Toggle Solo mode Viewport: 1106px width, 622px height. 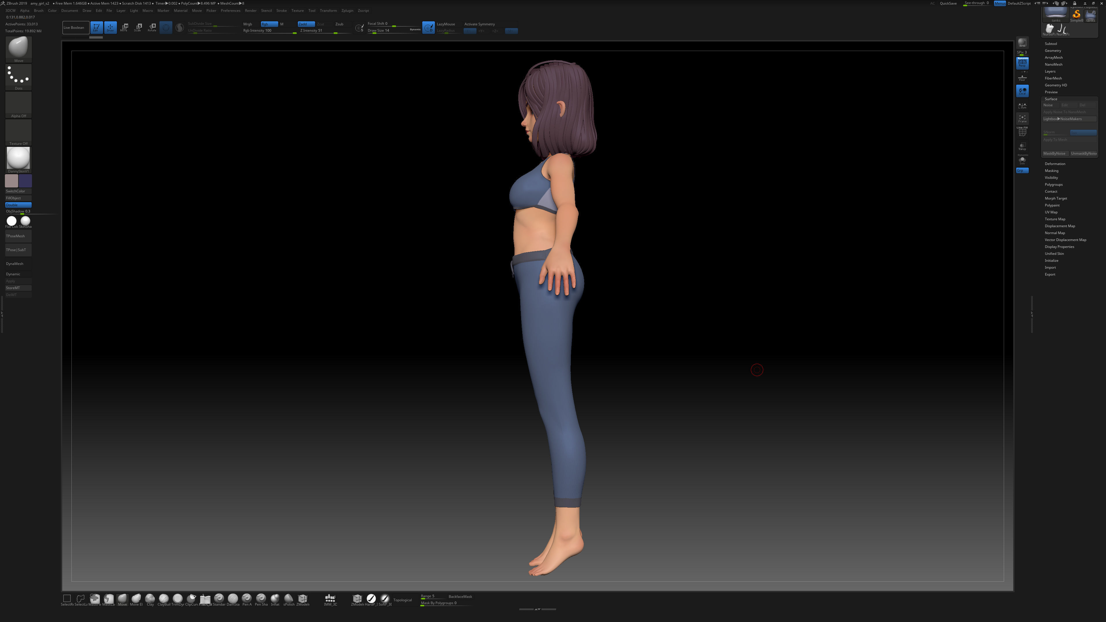coord(1022,160)
